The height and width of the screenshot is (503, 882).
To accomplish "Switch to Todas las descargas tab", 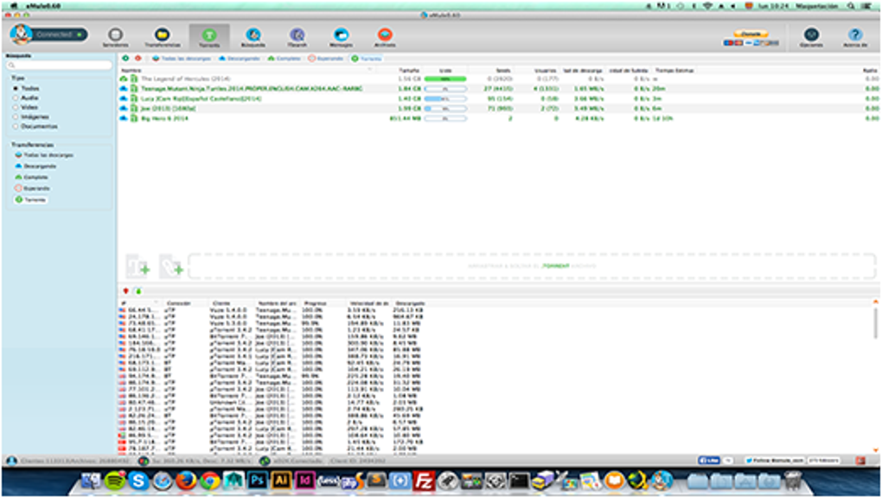I will [x=182, y=59].
